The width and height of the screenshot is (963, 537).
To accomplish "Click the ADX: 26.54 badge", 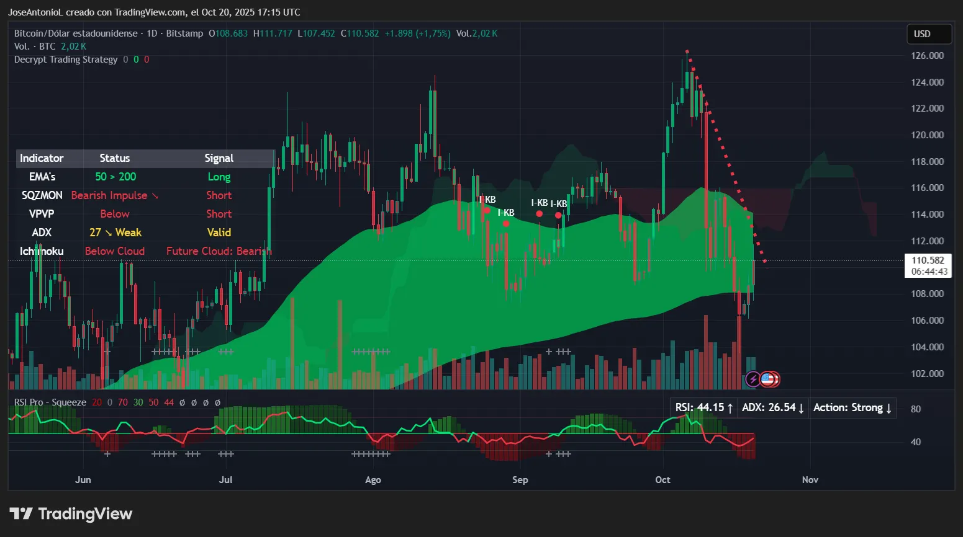I will (772, 407).
